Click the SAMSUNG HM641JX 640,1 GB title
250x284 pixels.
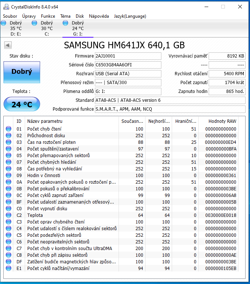click(124, 45)
